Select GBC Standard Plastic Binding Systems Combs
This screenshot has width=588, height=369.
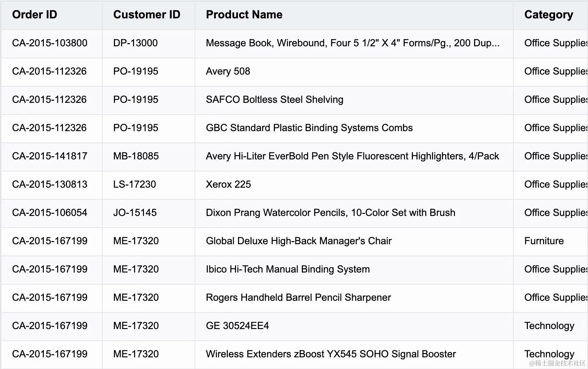pyautogui.click(x=354, y=129)
